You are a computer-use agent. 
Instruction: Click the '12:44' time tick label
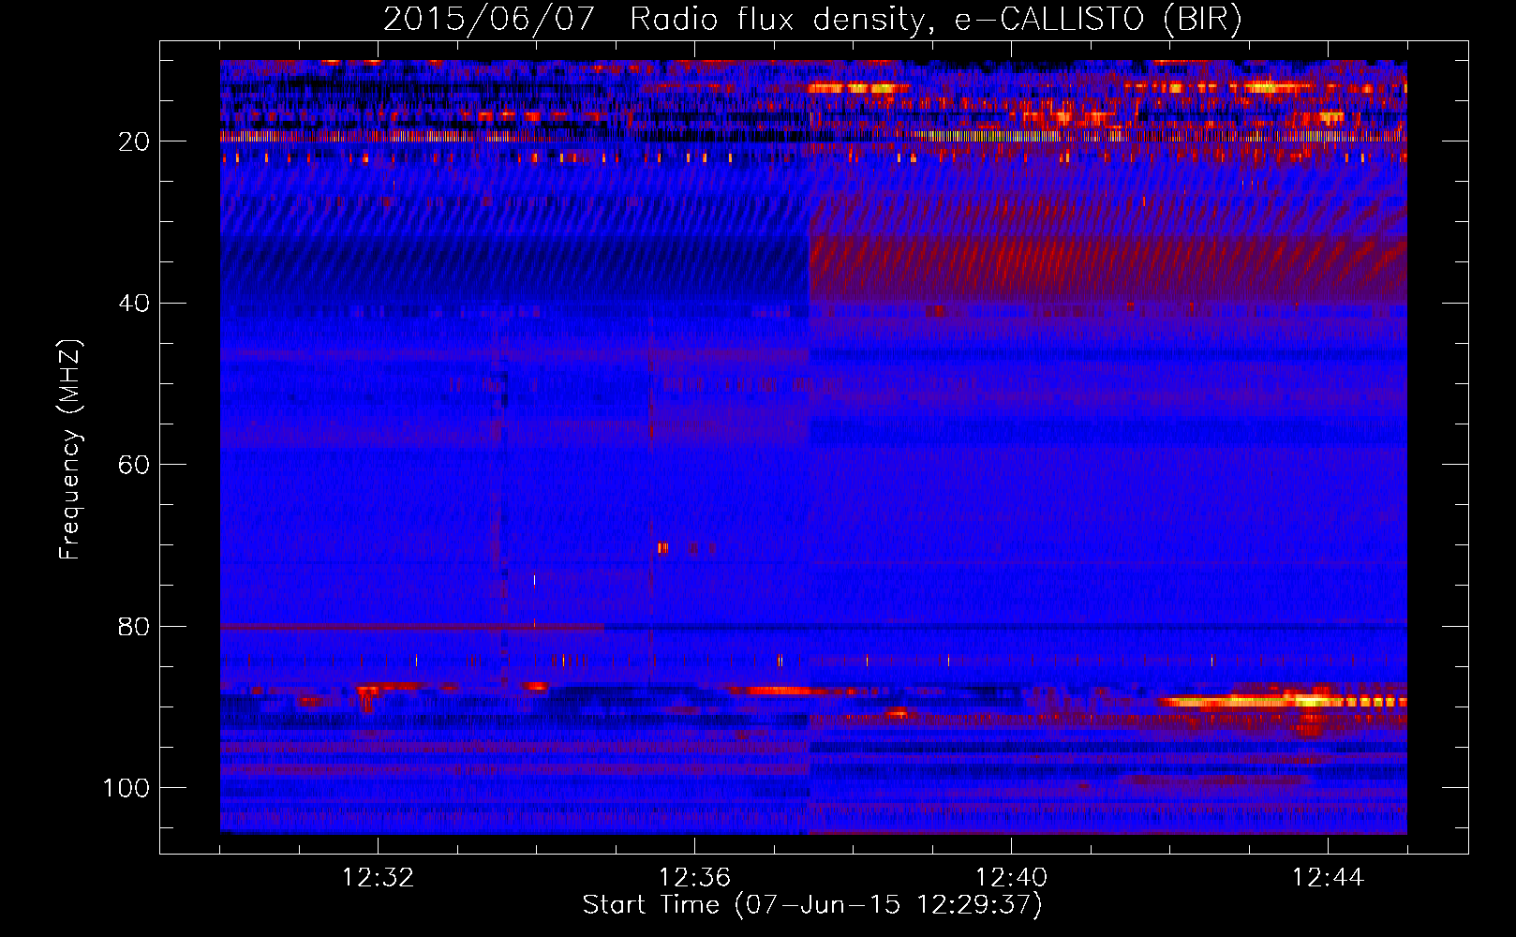[x=1328, y=878]
